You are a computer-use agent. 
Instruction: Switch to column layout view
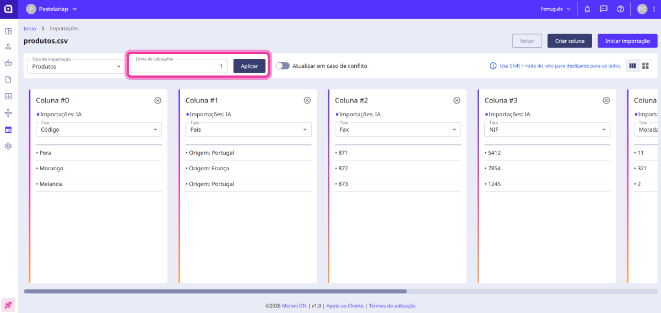[632, 66]
